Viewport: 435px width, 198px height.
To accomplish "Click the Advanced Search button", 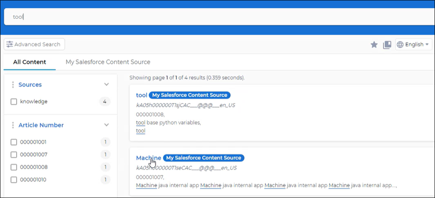I will tap(34, 45).
